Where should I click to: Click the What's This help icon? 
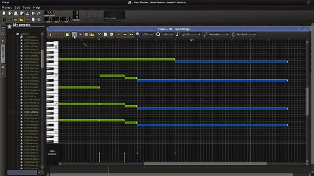pyautogui.click(x=39, y=13)
